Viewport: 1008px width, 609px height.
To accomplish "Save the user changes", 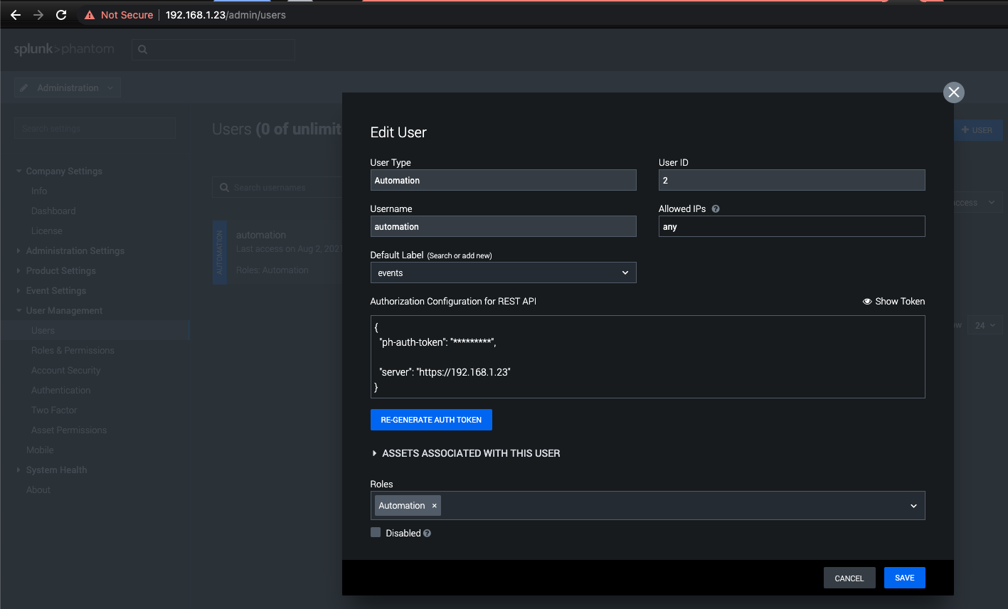I will [904, 578].
